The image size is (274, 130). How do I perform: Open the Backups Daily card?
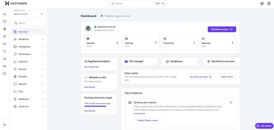218,43
